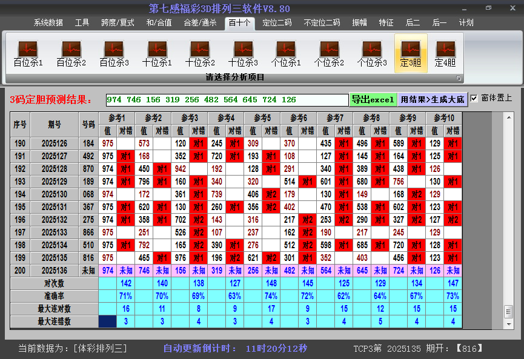Click the prediction result text field
Screen dimensions: 524x359
[227, 100]
